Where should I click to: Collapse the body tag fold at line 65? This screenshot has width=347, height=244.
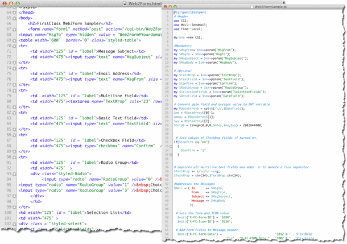14,18
